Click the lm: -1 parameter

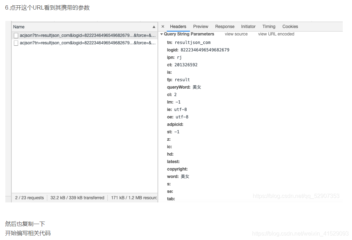(x=174, y=102)
